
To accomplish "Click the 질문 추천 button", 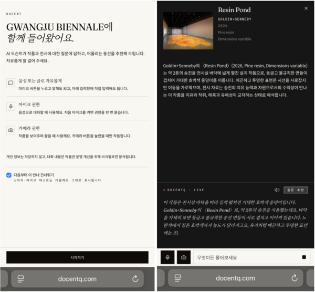I will [x=296, y=190].
